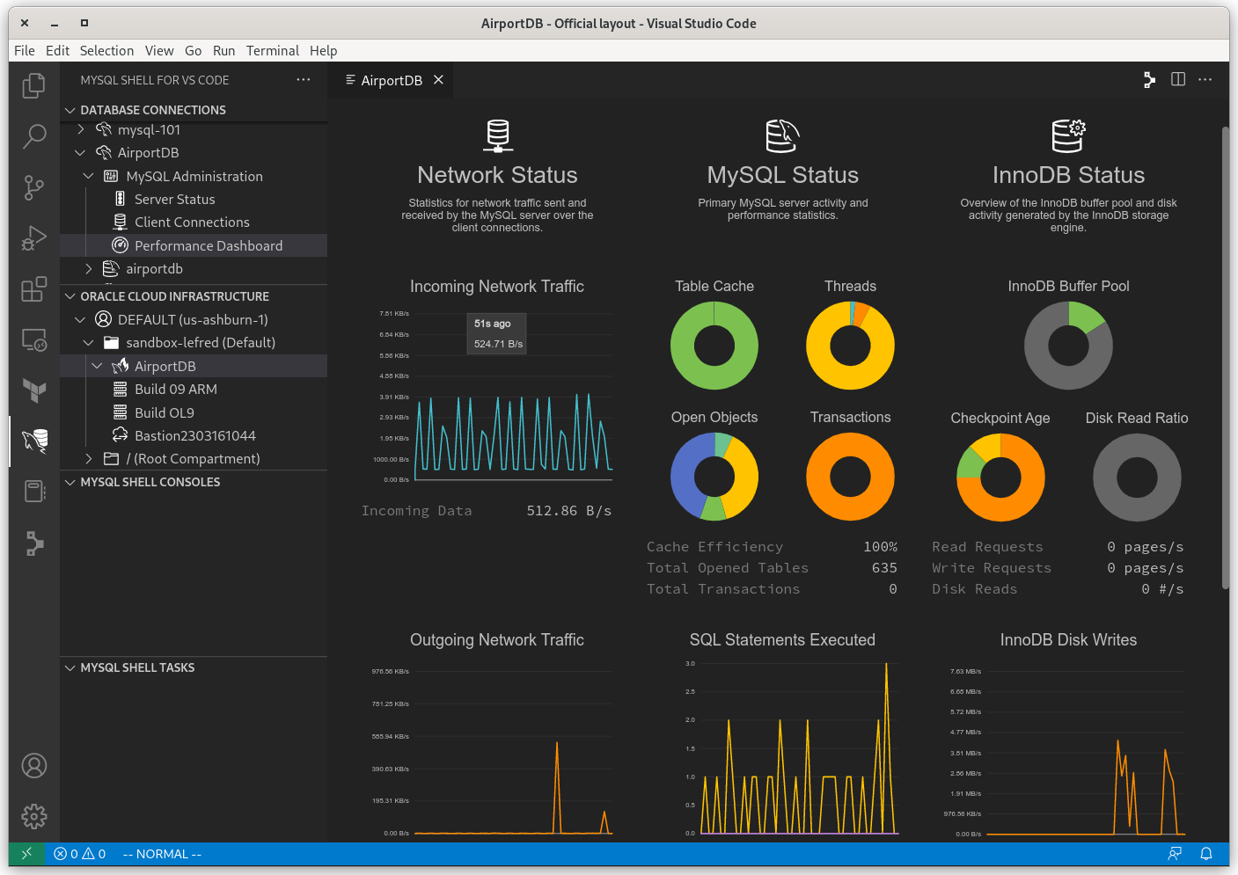Screen dimensions: 1238x875
Task: Click the Split Editor icon on the tab bar
Action: 1177,79
